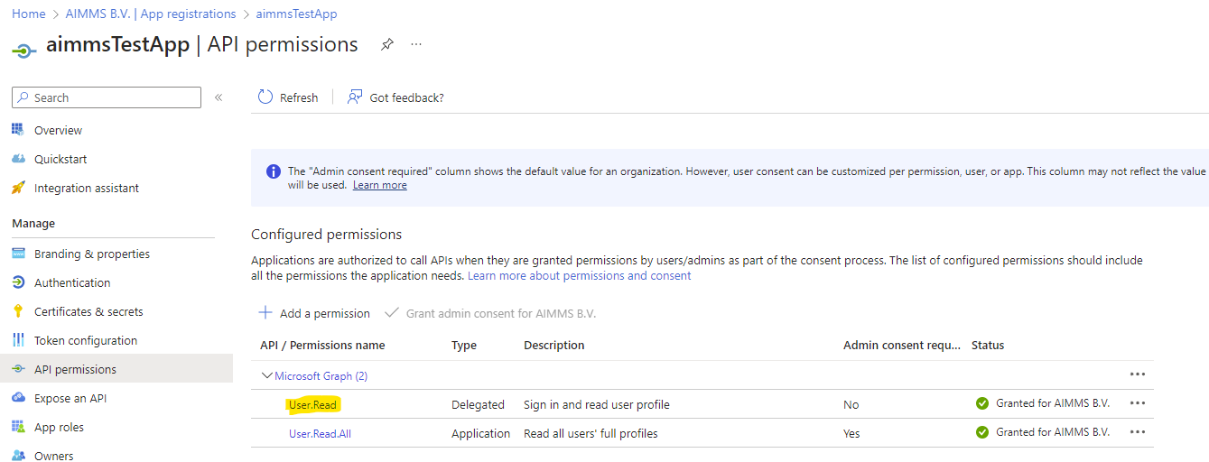1209x462 pixels.
Task: Click the Token configuration icon
Action: click(x=18, y=340)
